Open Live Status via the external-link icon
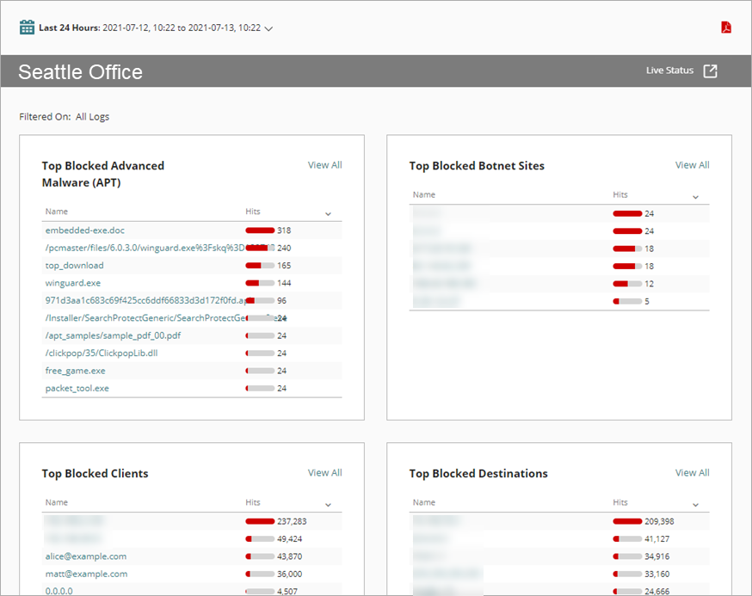The image size is (752, 596). (710, 71)
